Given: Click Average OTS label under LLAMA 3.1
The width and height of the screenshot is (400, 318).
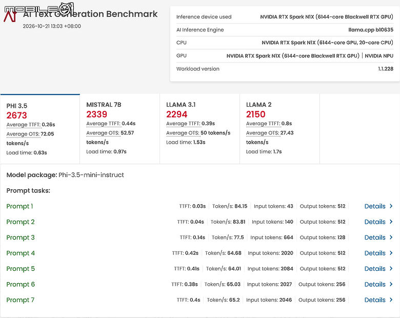Looking at the screenshot, I should [x=183, y=133].
